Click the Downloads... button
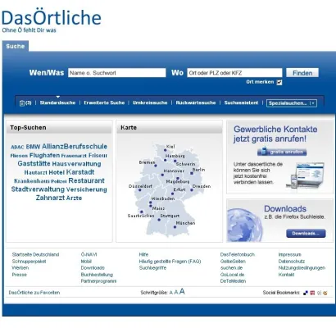Viewport: 336px width, 328px height. tap(306, 234)
